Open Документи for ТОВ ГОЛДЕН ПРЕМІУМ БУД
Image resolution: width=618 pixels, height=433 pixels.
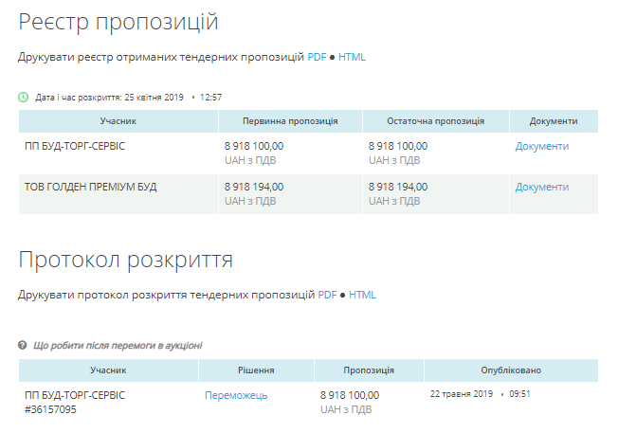point(541,187)
